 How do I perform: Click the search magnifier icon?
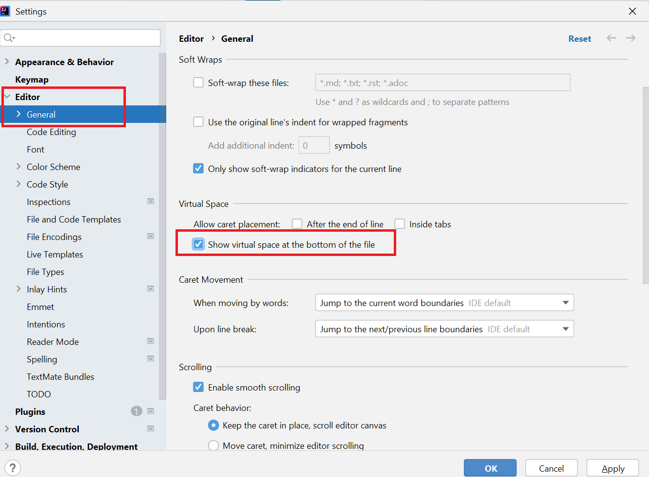click(x=9, y=38)
